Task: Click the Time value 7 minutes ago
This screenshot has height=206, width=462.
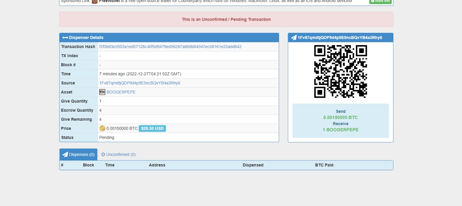Action: [x=140, y=74]
